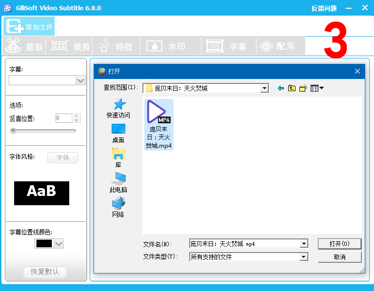Select 网络 network location
This screenshot has height=291, width=374.
[x=118, y=207]
